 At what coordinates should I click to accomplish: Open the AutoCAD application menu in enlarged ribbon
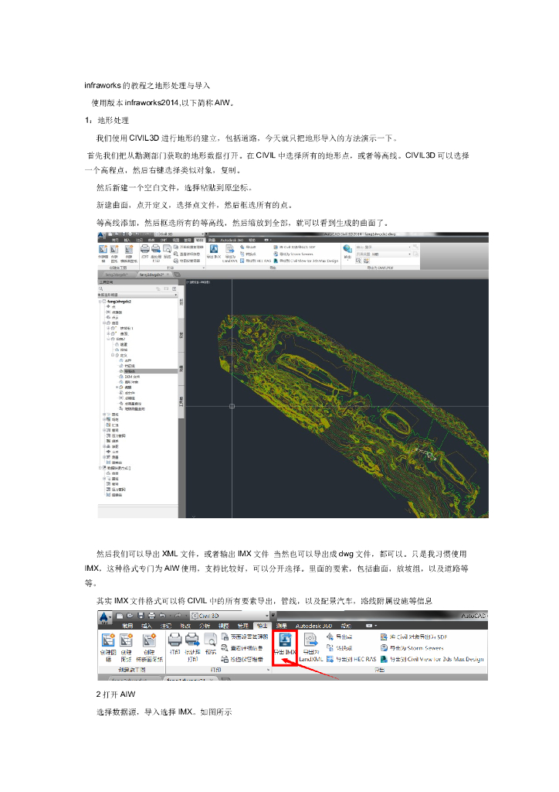click(103, 618)
